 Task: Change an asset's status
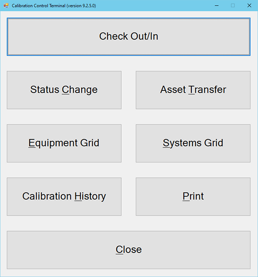click(64, 90)
